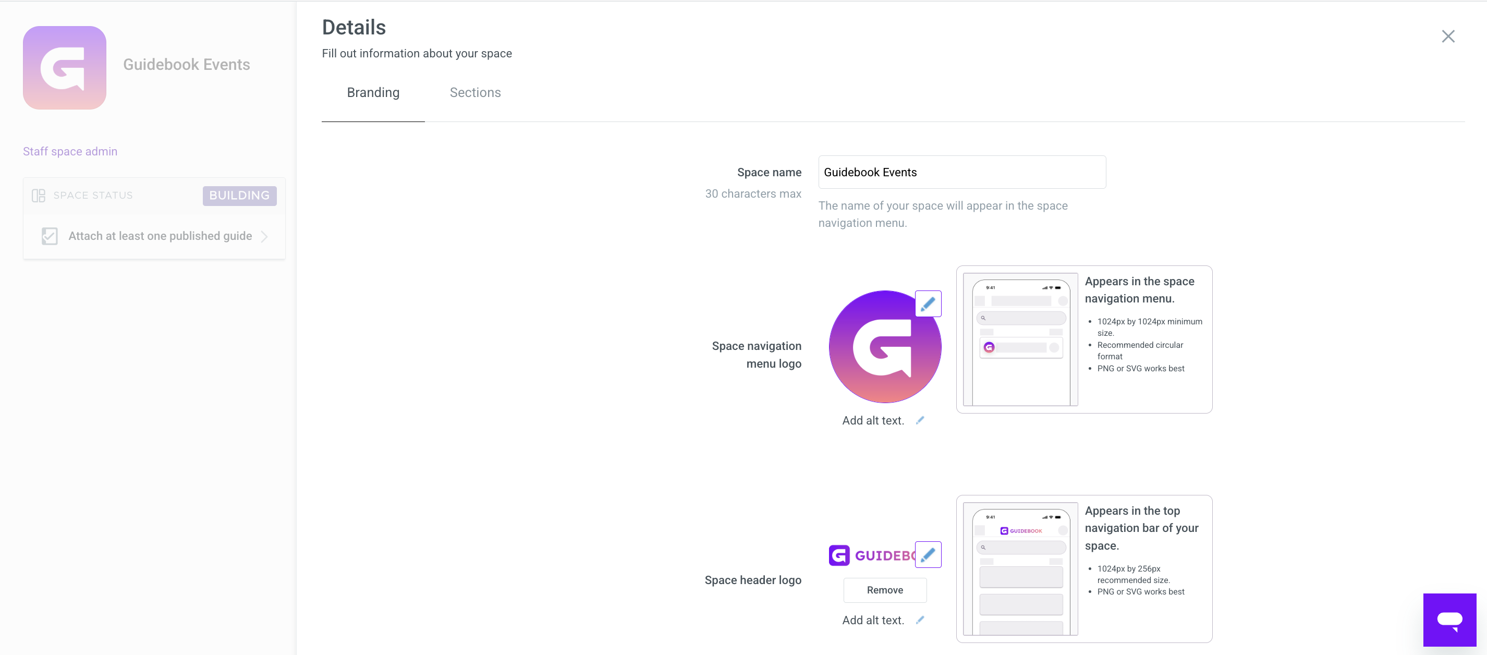Switch to the Branding tab
Viewport: 1487px width, 655px height.
click(x=373, y=92)
